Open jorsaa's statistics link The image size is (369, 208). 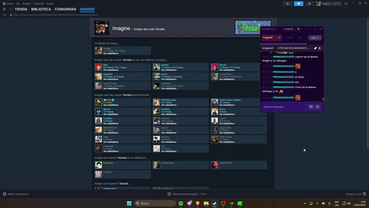pos(169,79)
